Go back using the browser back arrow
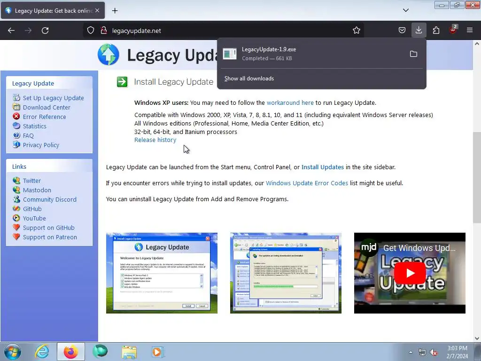 pyautogui.click(x=11, y=31)
